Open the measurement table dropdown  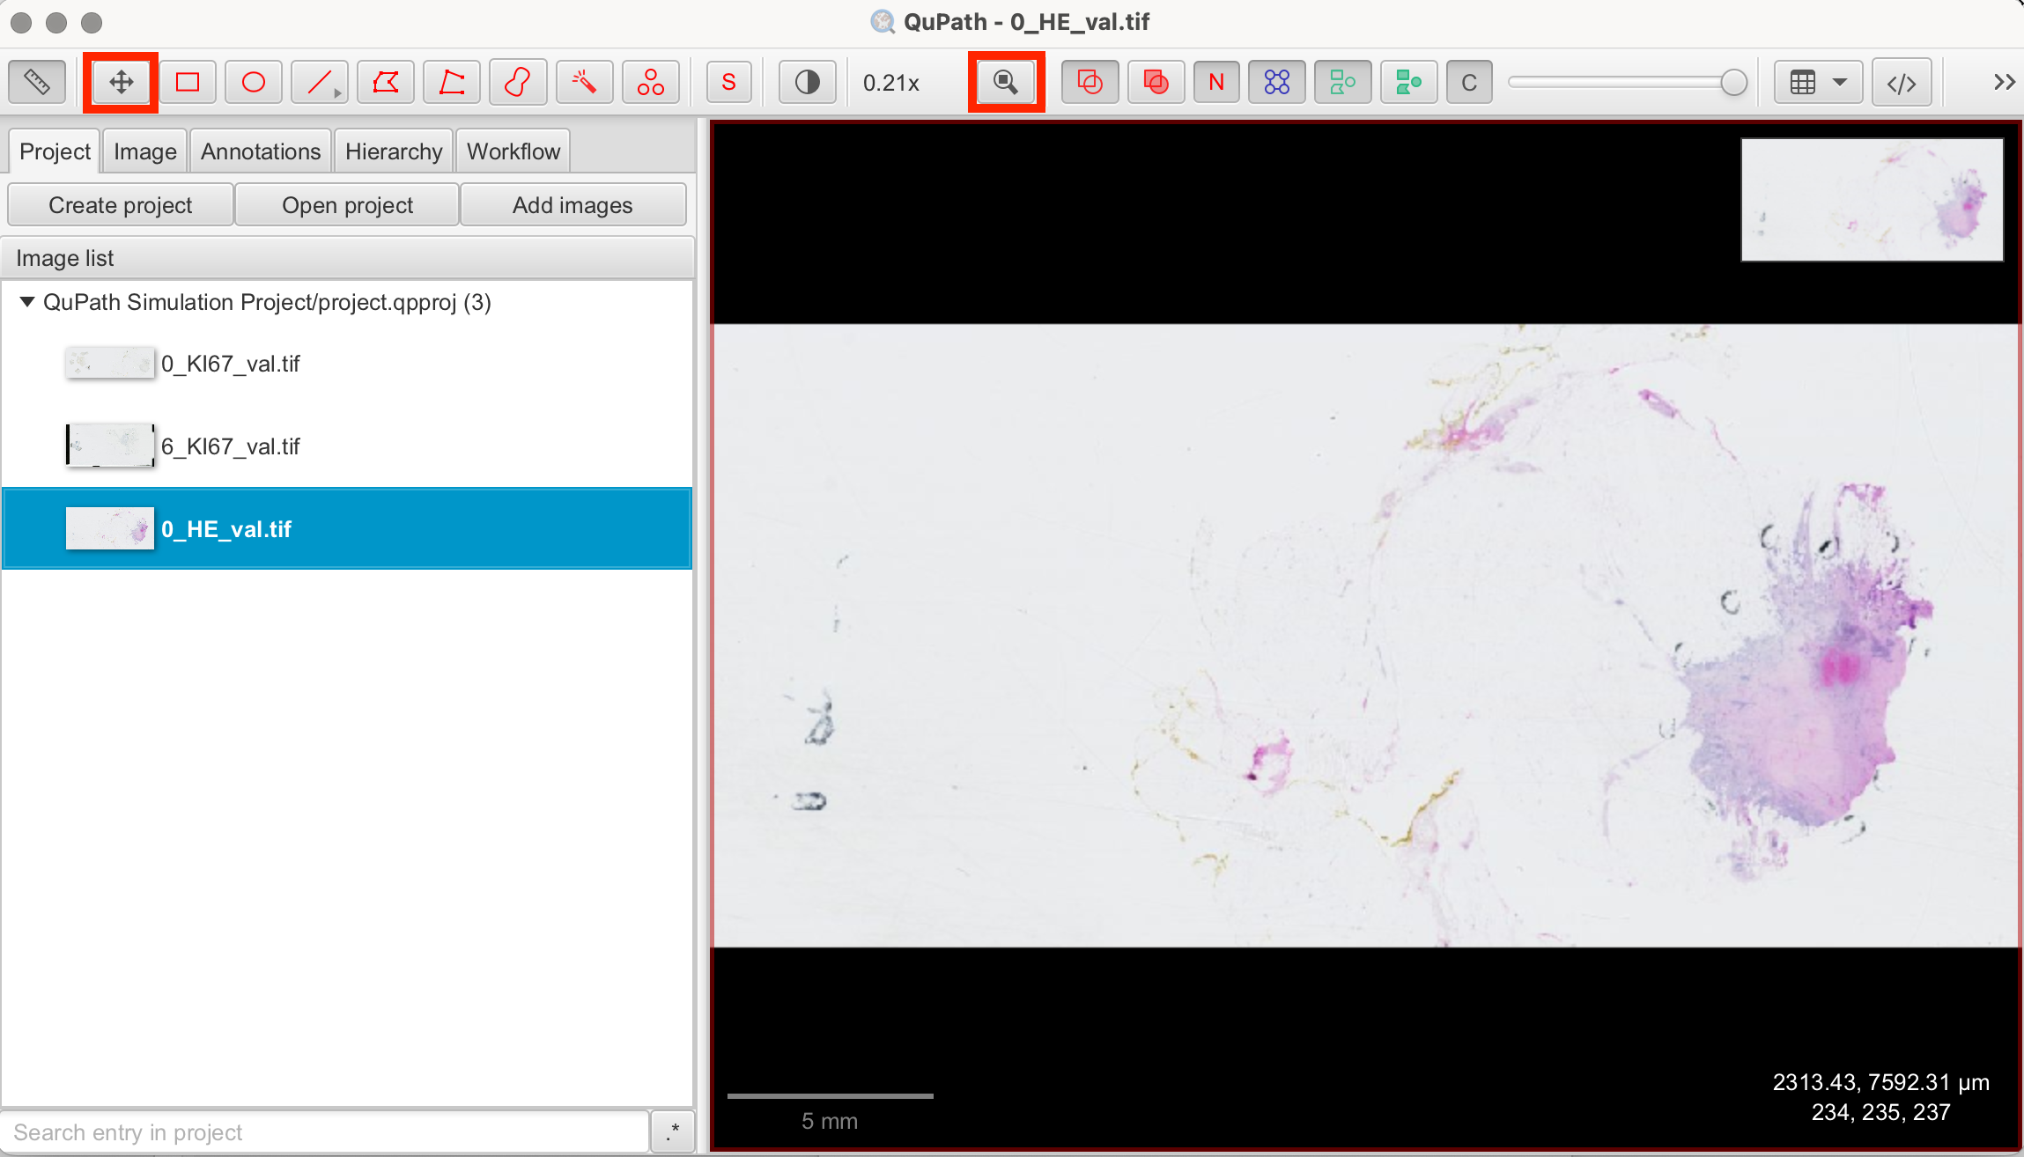pos(1839,83)
